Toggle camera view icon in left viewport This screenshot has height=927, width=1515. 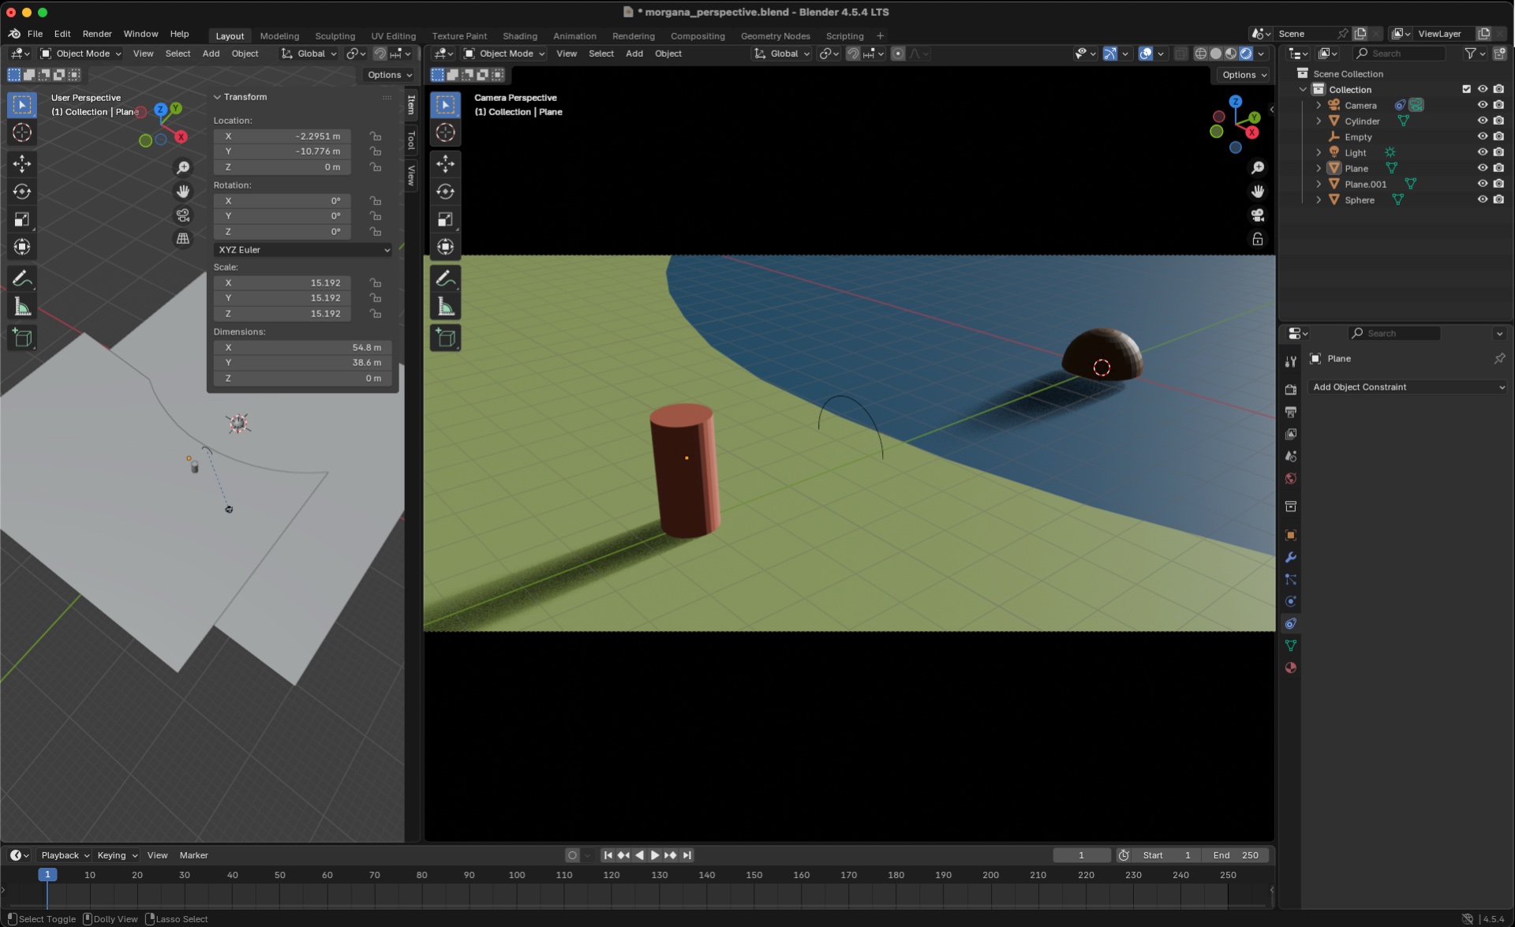(x=183, y=215)
